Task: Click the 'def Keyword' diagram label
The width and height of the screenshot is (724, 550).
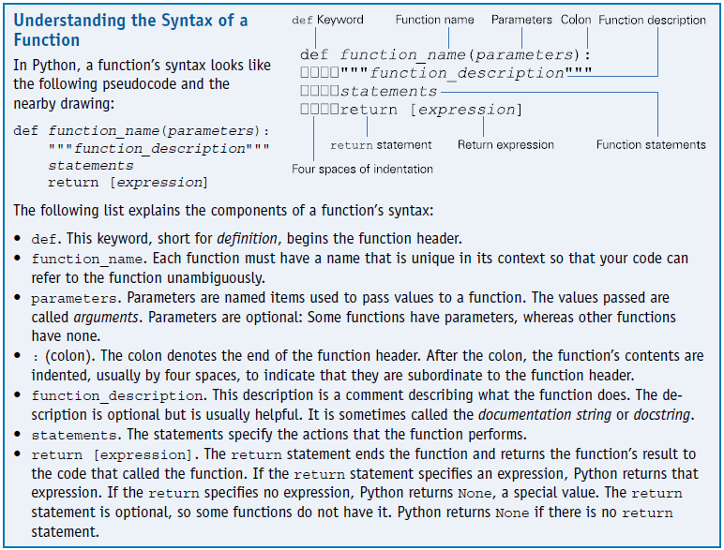Action: [x=339, y=20]
